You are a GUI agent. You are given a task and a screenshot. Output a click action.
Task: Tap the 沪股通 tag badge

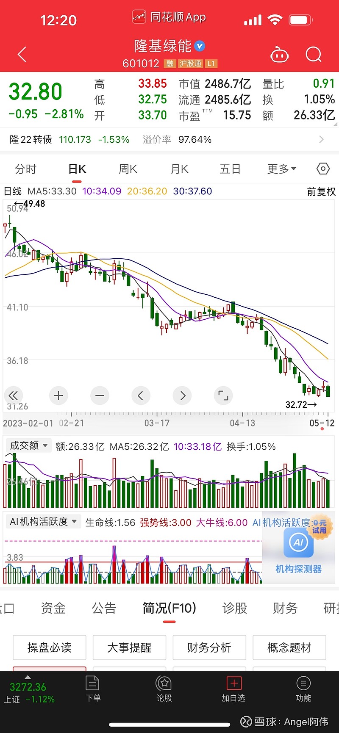(x=190, y=64)
